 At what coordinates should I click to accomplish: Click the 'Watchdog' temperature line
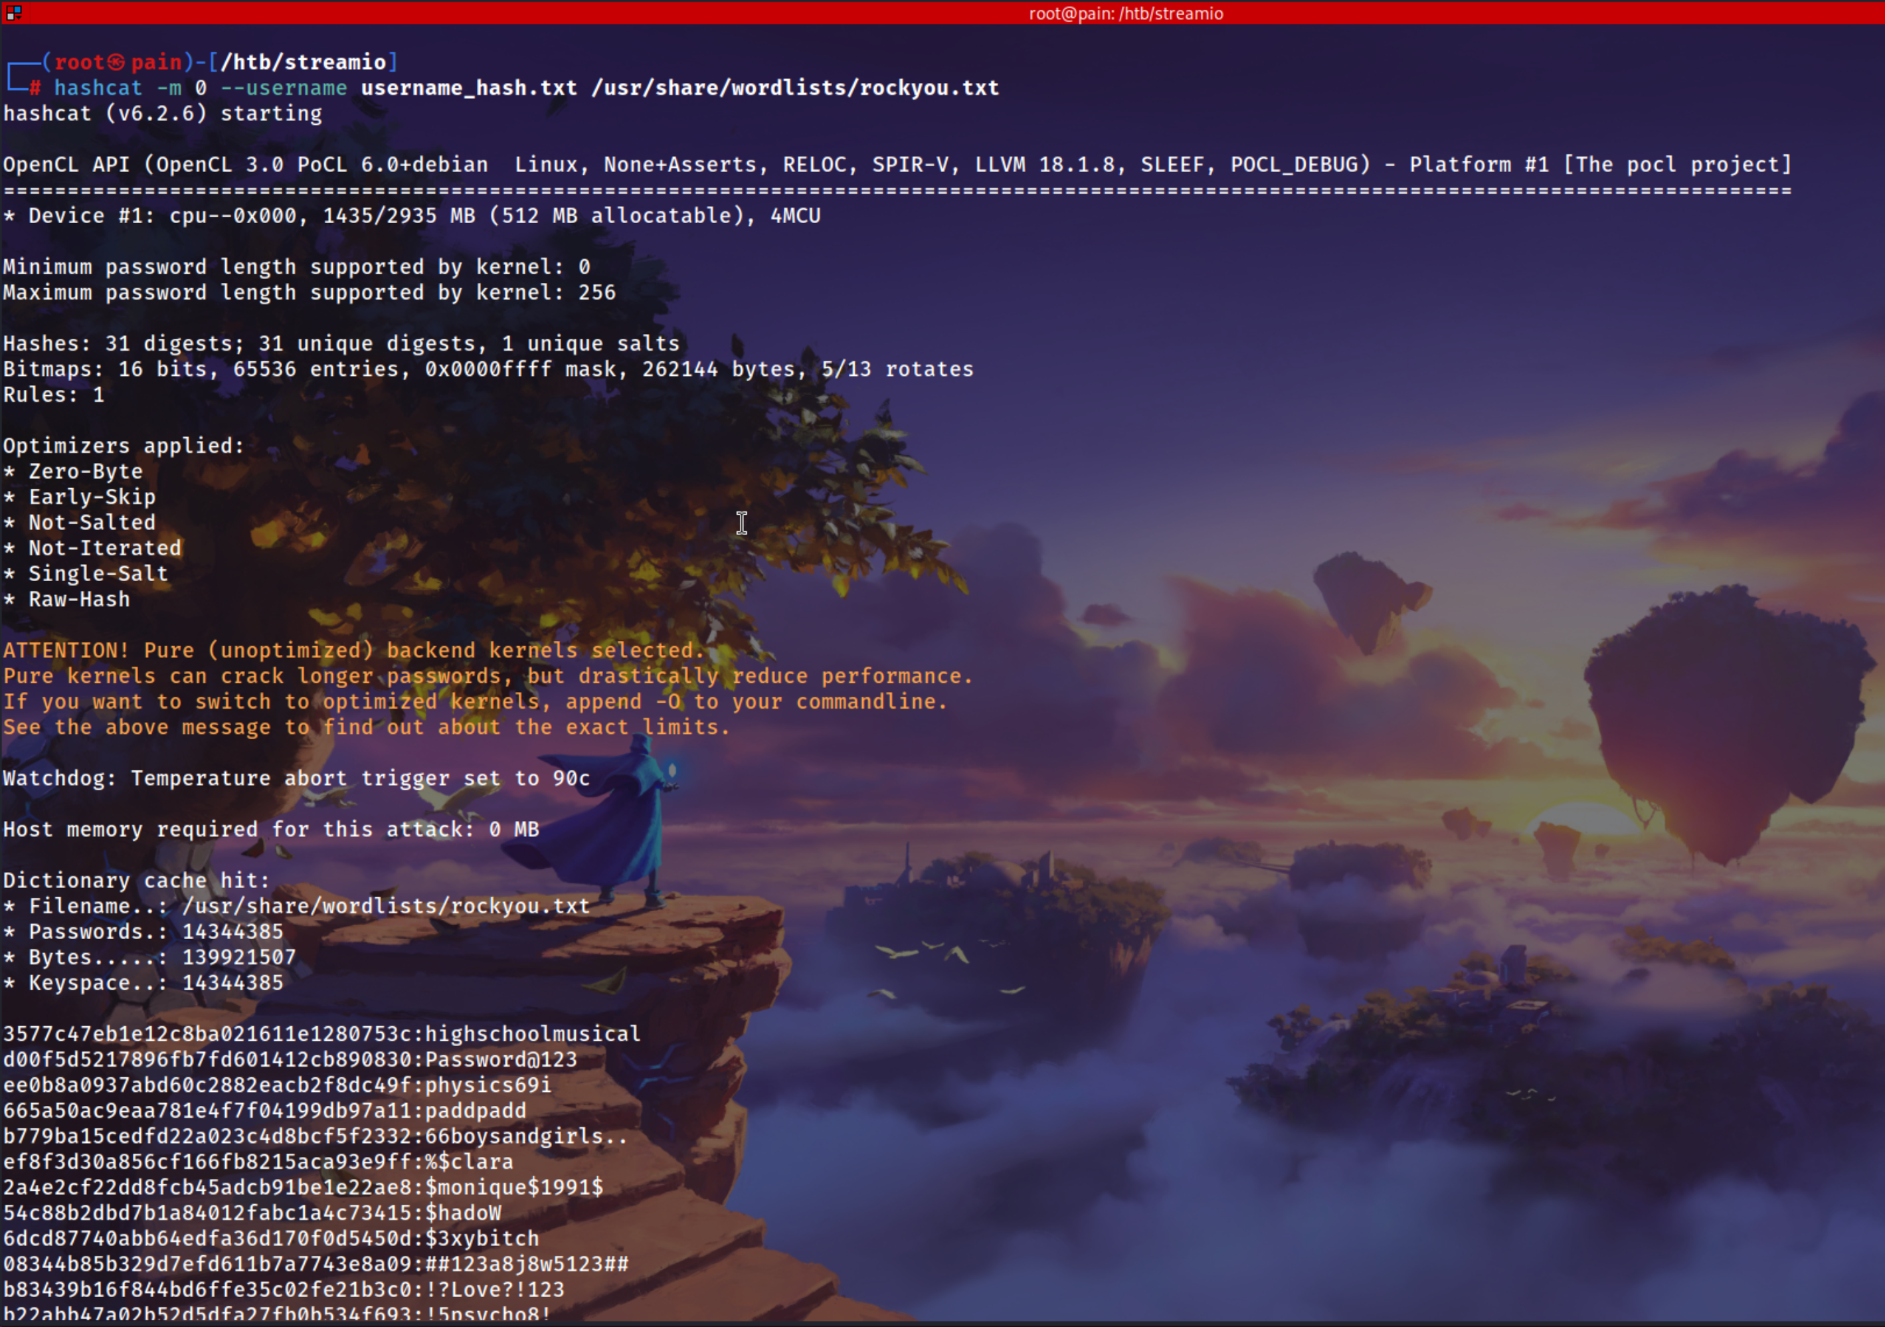point(296,778)
